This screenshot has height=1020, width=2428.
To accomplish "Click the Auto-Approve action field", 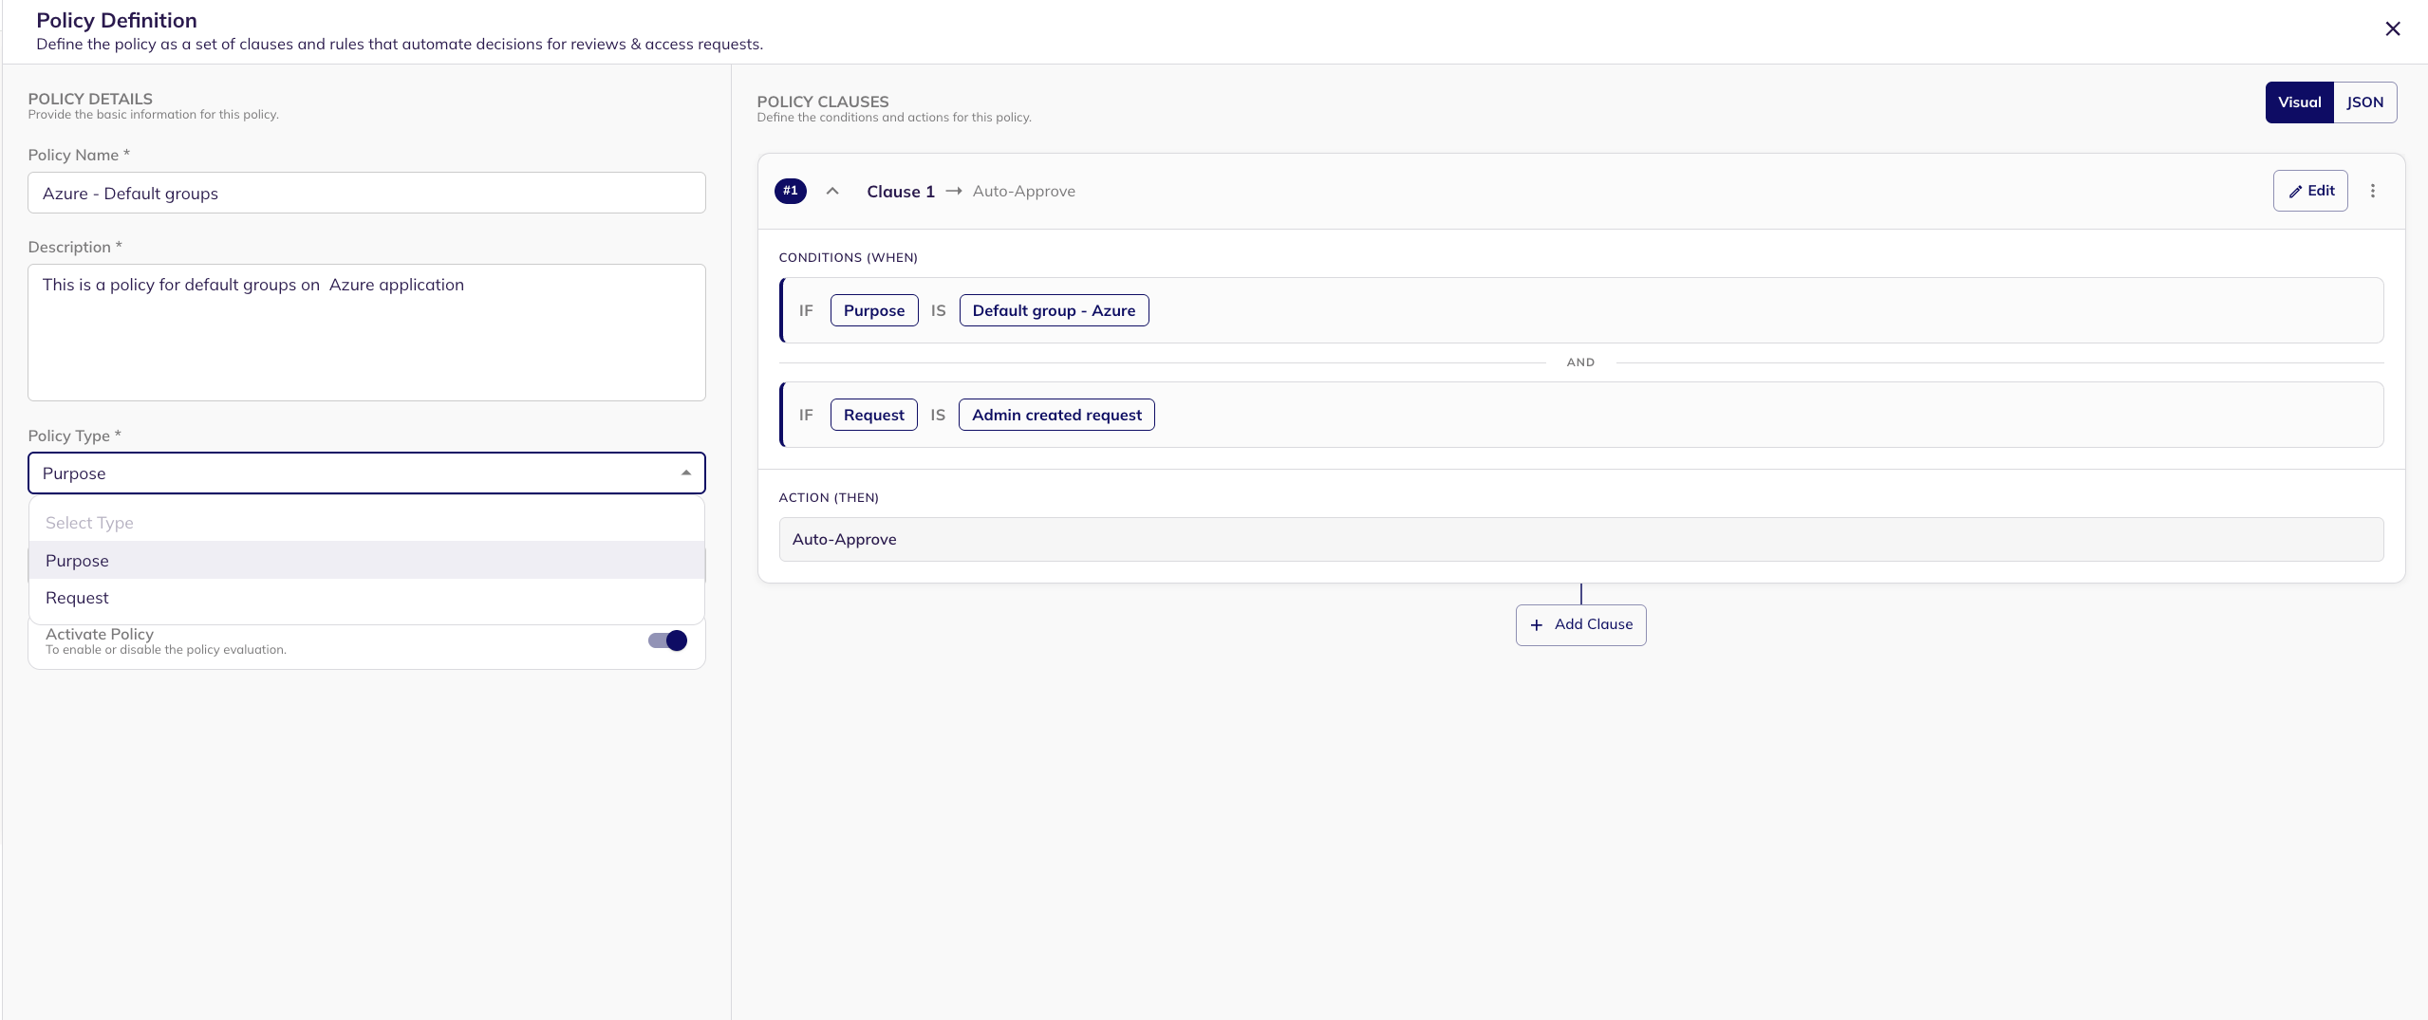I will click(1580, 539).
